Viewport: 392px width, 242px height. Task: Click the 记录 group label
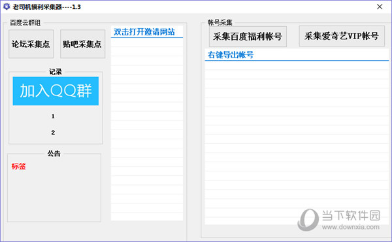click(56, 72)
